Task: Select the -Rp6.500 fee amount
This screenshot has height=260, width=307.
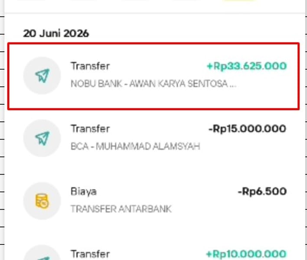Action: click(x=262, y=192)
